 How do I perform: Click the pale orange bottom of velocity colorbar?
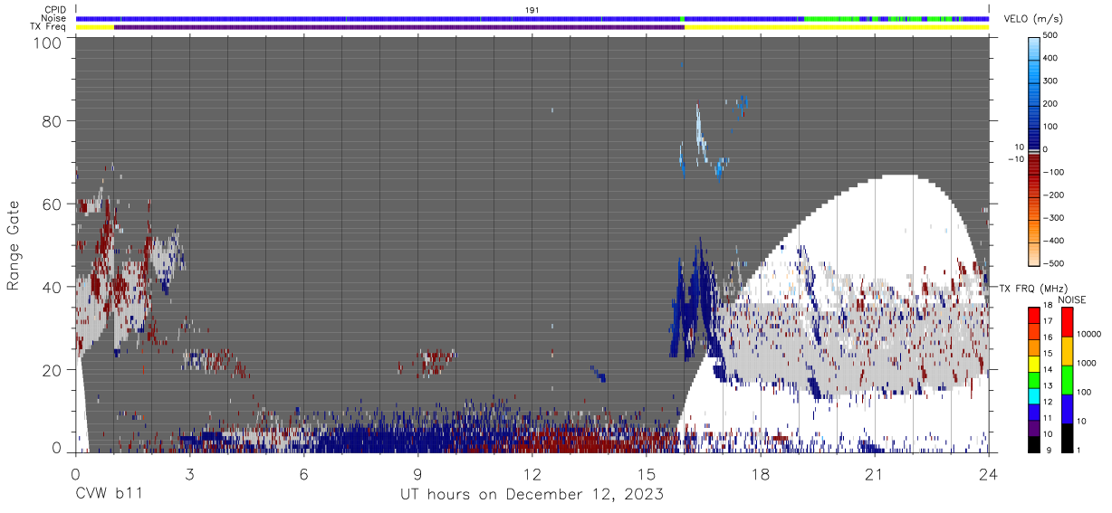[x=1035, y=255]
